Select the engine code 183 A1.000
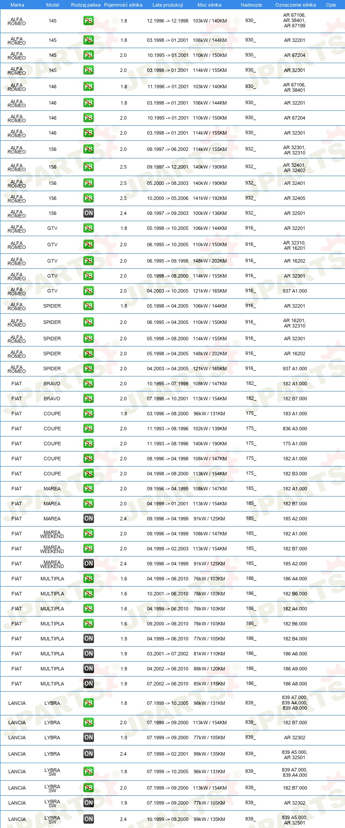This screenshot has width=345, height=828. (x=295, y=414)
